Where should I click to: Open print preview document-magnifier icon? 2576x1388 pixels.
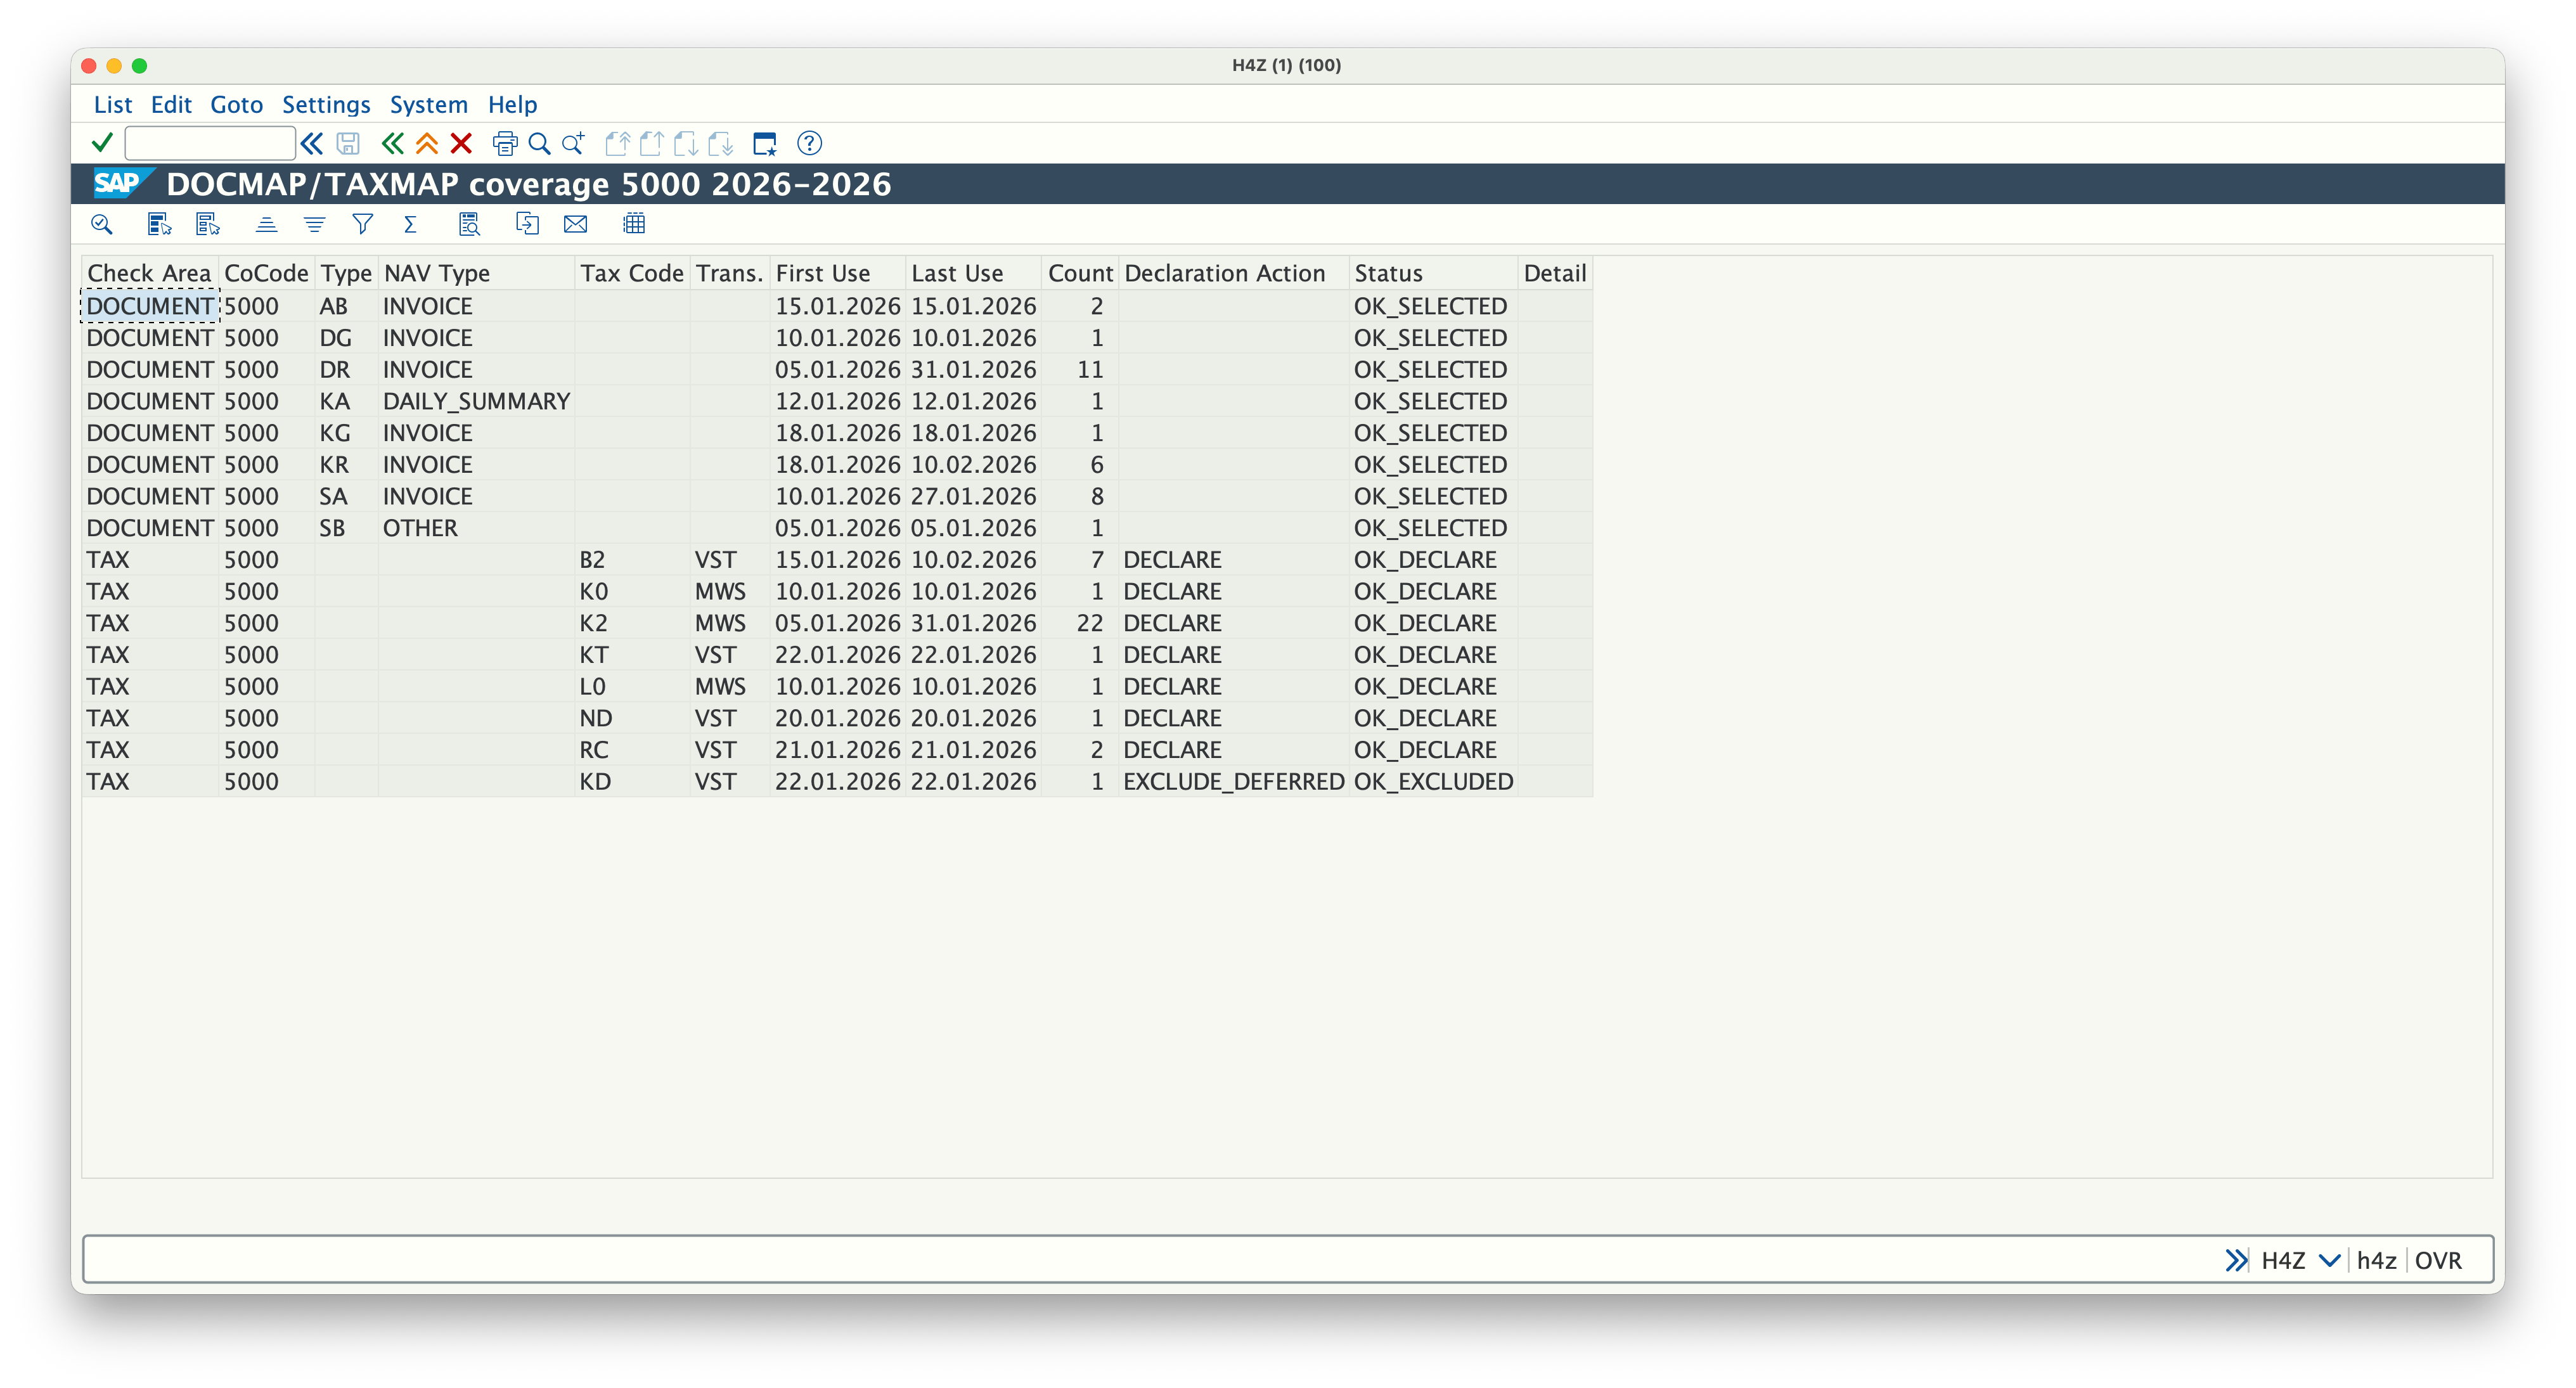[469, 224]
